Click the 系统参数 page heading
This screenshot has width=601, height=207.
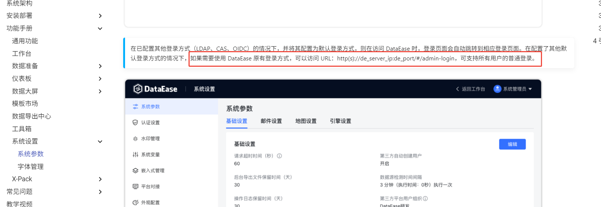[x=239, y=109]
